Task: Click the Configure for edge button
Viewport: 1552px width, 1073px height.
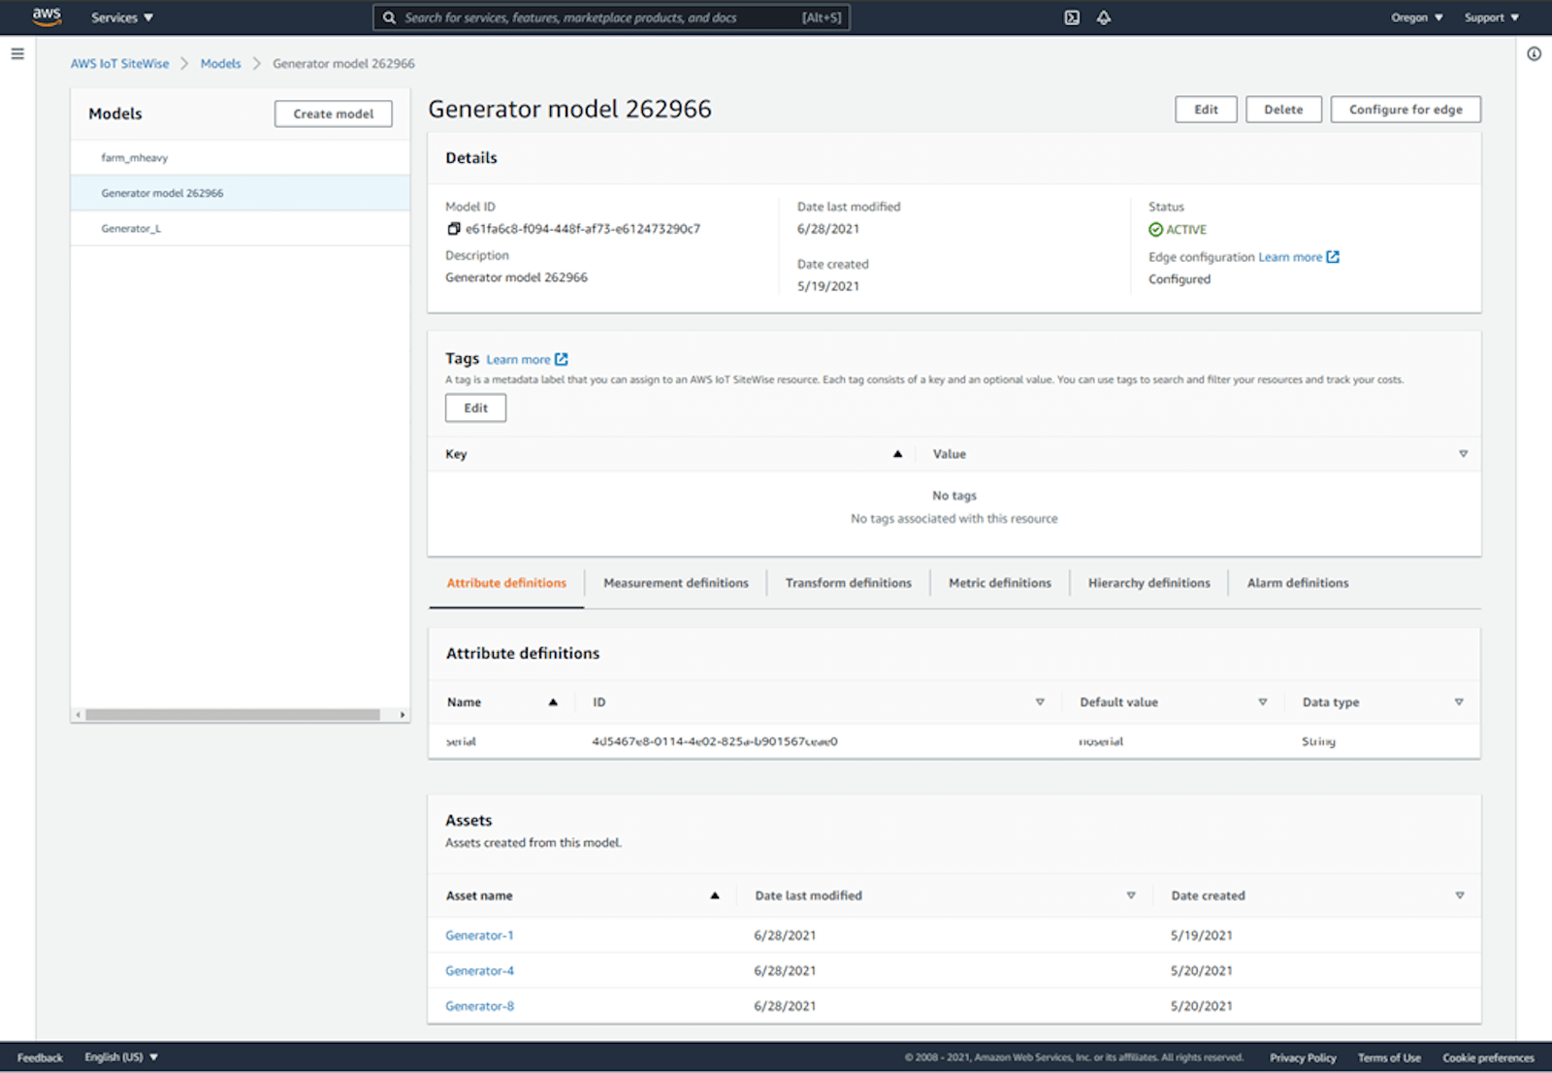Action: 1406,110
